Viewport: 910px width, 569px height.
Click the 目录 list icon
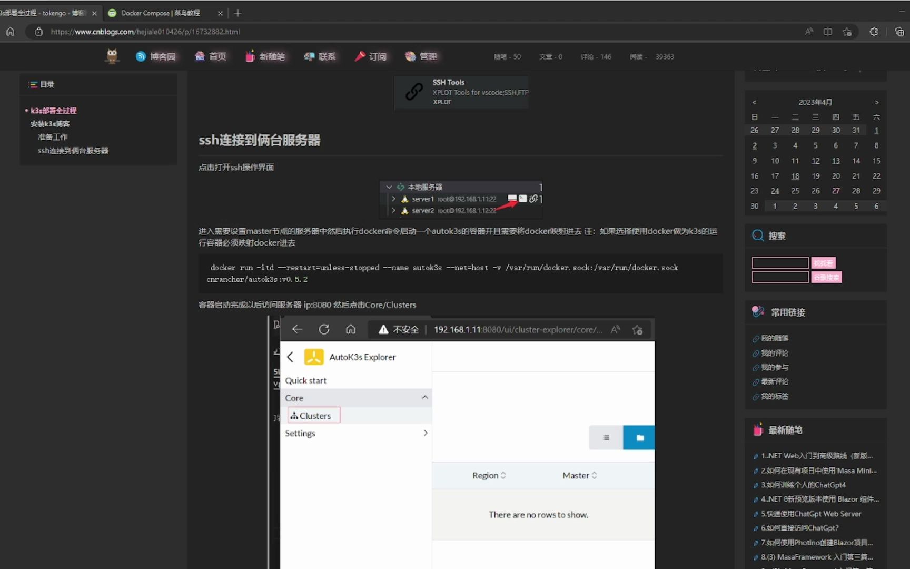pos(33,84)
